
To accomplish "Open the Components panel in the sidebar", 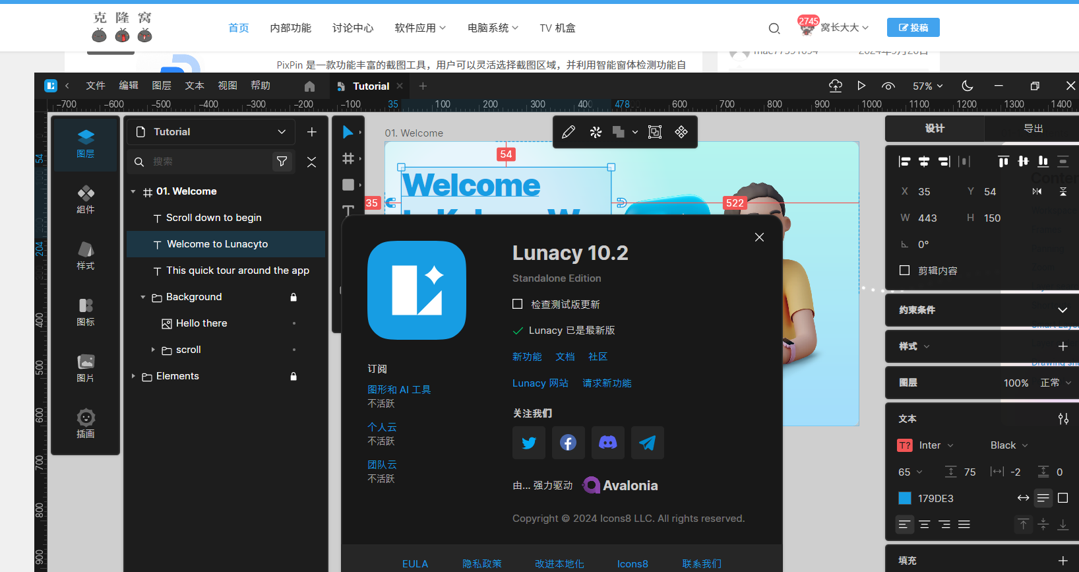I will (86, 200).
